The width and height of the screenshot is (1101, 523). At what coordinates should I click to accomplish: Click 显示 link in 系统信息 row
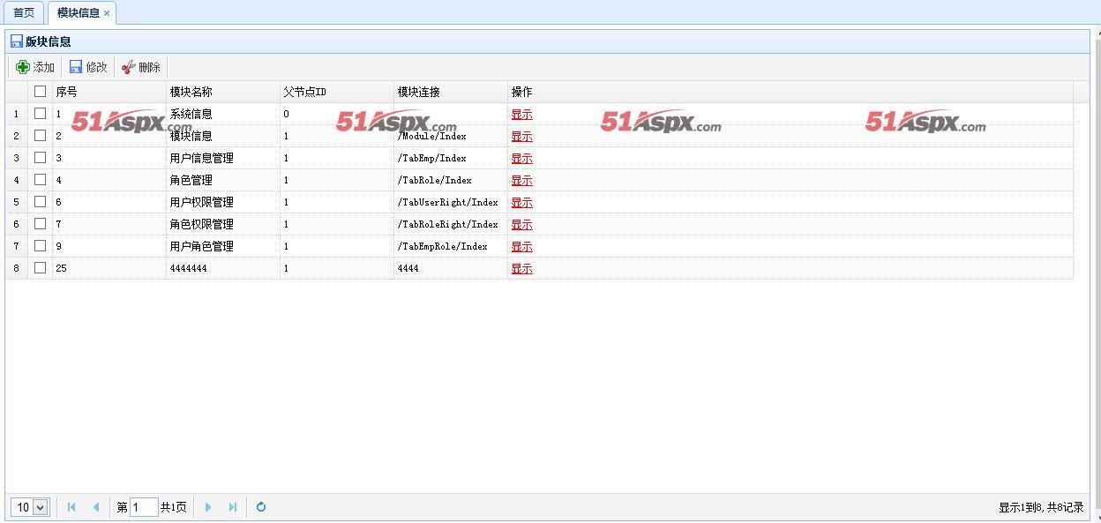521,114
